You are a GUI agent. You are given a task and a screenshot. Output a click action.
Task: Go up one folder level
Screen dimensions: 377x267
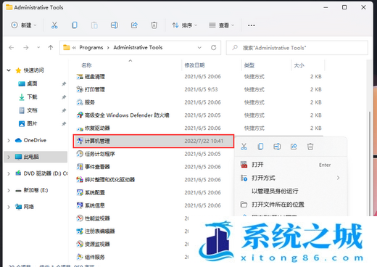coord(51,48)
